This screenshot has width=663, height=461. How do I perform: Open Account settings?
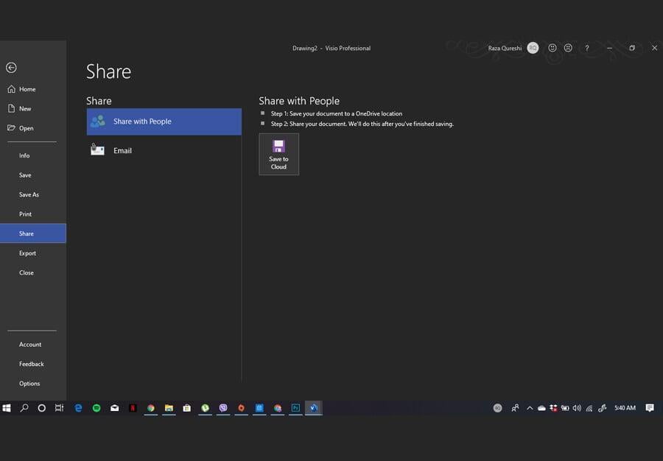pos(33,345)
